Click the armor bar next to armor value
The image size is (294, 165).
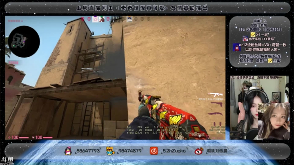[x=48, y=138]
